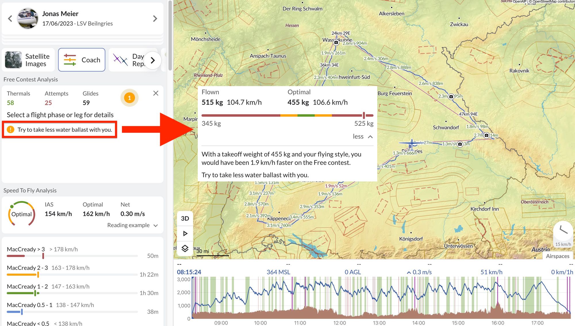
Task: Select MacCready > 3 speed band bar
Action: (x=72, y=256)
